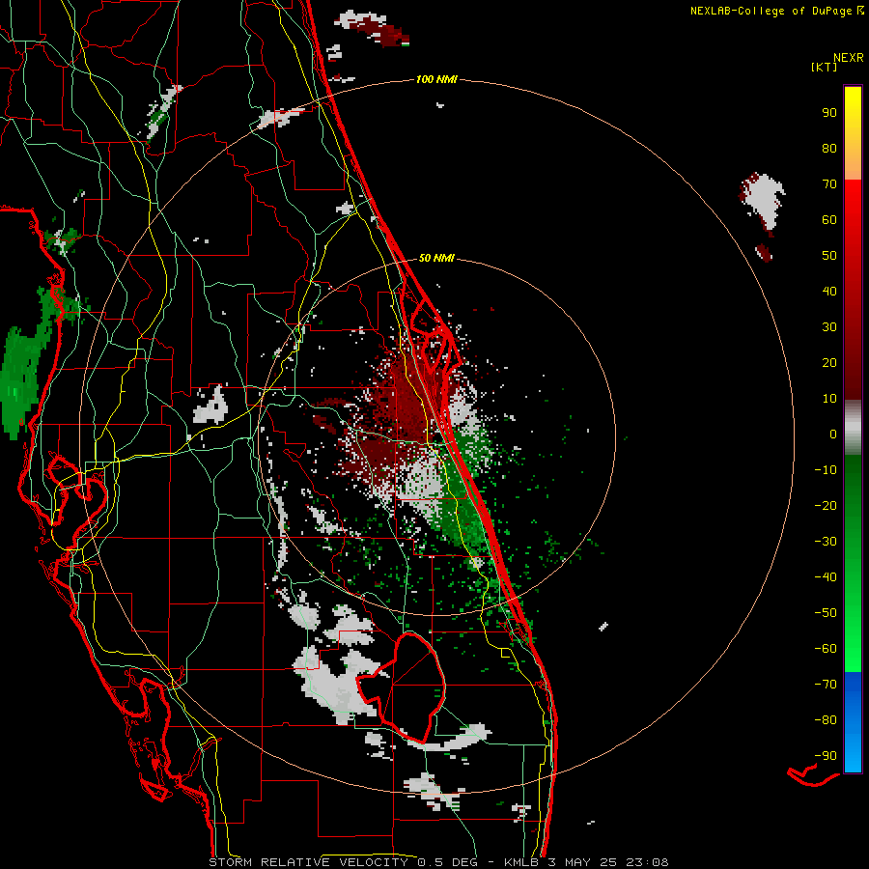Click the -10 value on velocity scale

[826, 470]
